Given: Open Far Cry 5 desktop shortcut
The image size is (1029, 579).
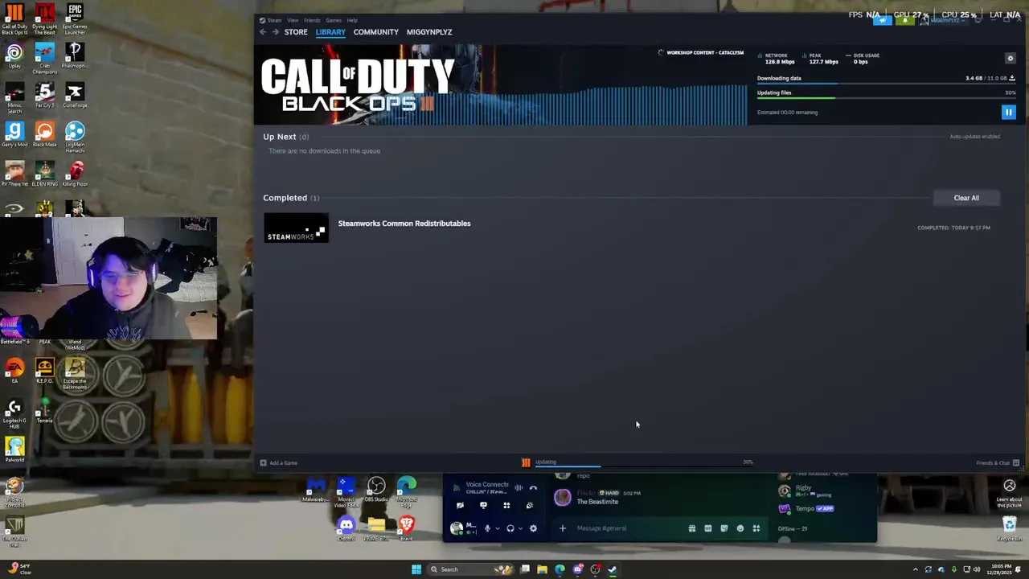Looking at the screenshot, I should tap(45, 96).
